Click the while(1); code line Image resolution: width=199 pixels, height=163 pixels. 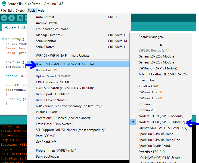[18, 99]
